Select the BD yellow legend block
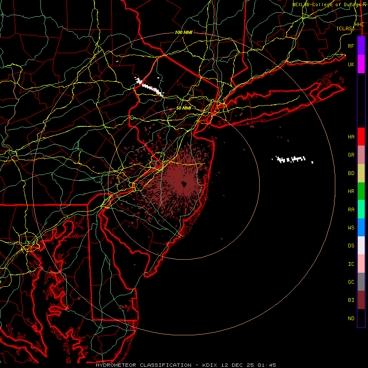368x368 pixels. 361,173
